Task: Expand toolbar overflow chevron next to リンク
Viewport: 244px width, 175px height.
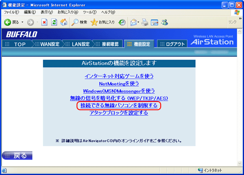Action: tap(240, 19)
